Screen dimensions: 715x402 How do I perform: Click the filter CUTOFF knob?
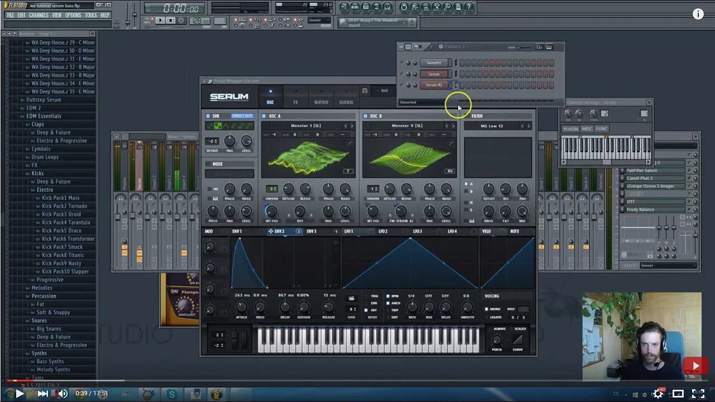489,189
